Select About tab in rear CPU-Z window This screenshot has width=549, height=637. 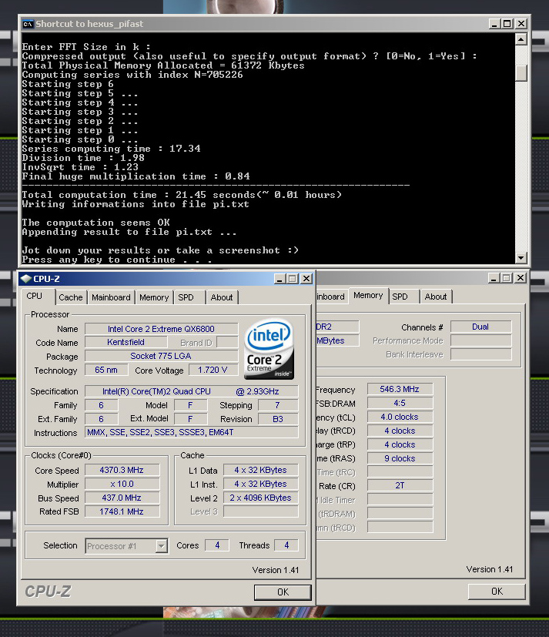click(436, 297)
